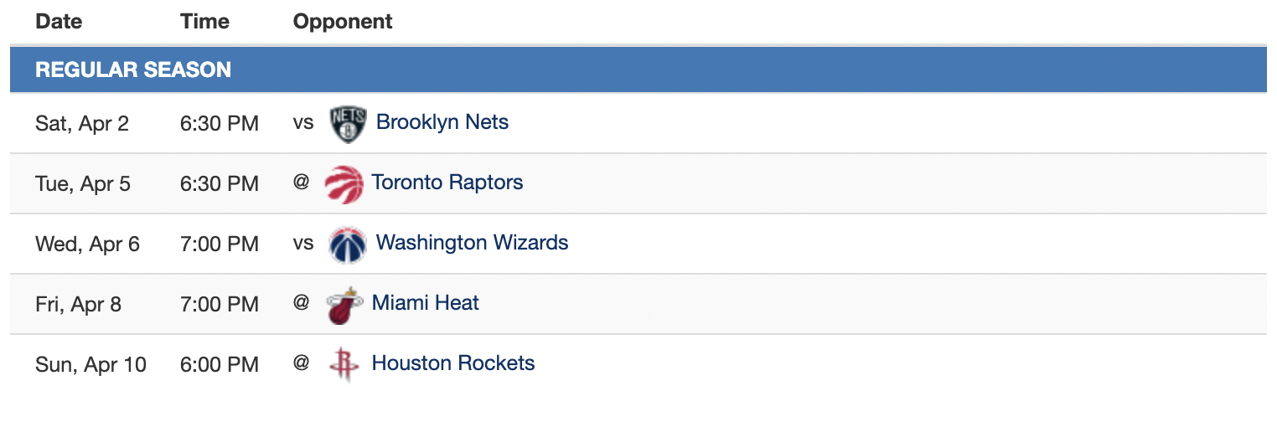Click the Houston Rockets team logo

pos(344,365)
